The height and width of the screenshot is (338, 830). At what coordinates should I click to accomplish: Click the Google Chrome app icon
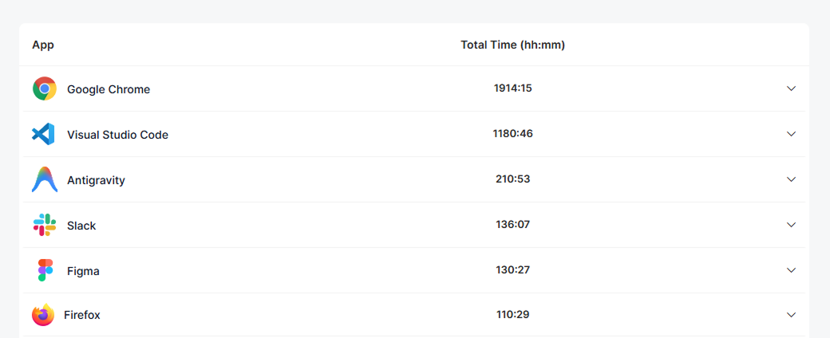coord(45,88)
